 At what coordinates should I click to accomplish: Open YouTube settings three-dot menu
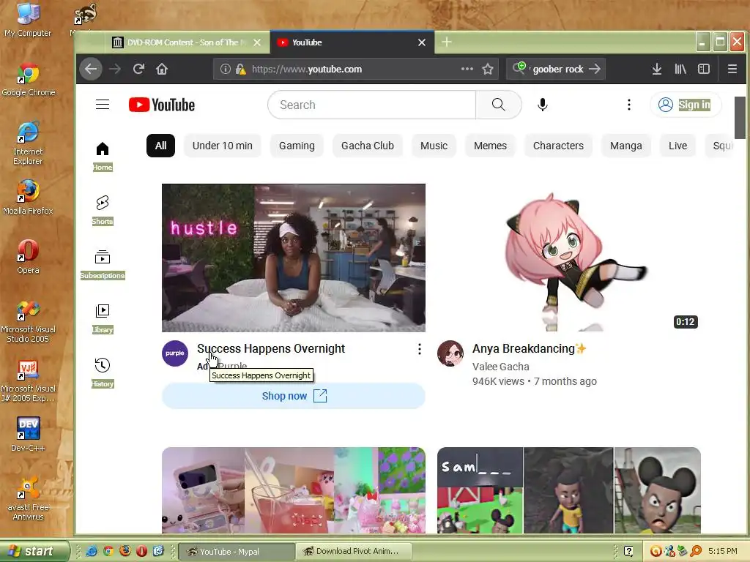click(x=628, y=105)
